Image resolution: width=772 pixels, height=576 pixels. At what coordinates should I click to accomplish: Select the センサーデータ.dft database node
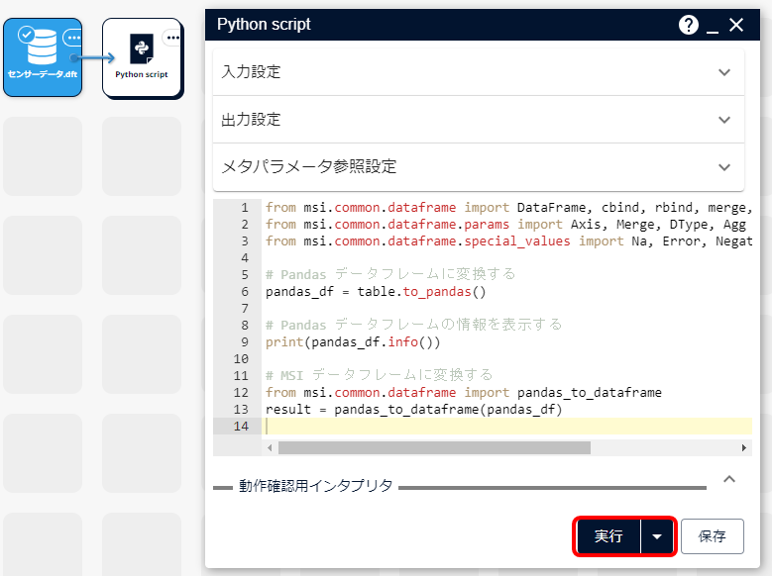click(x=43, y=57)
